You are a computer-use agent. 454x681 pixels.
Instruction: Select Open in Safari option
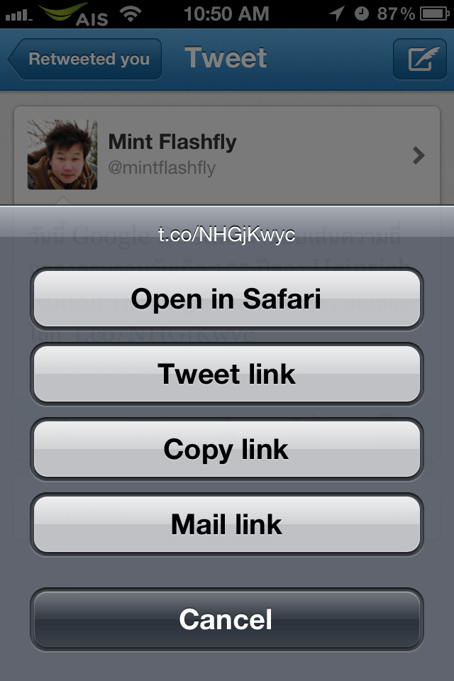(x=227, y=299)
